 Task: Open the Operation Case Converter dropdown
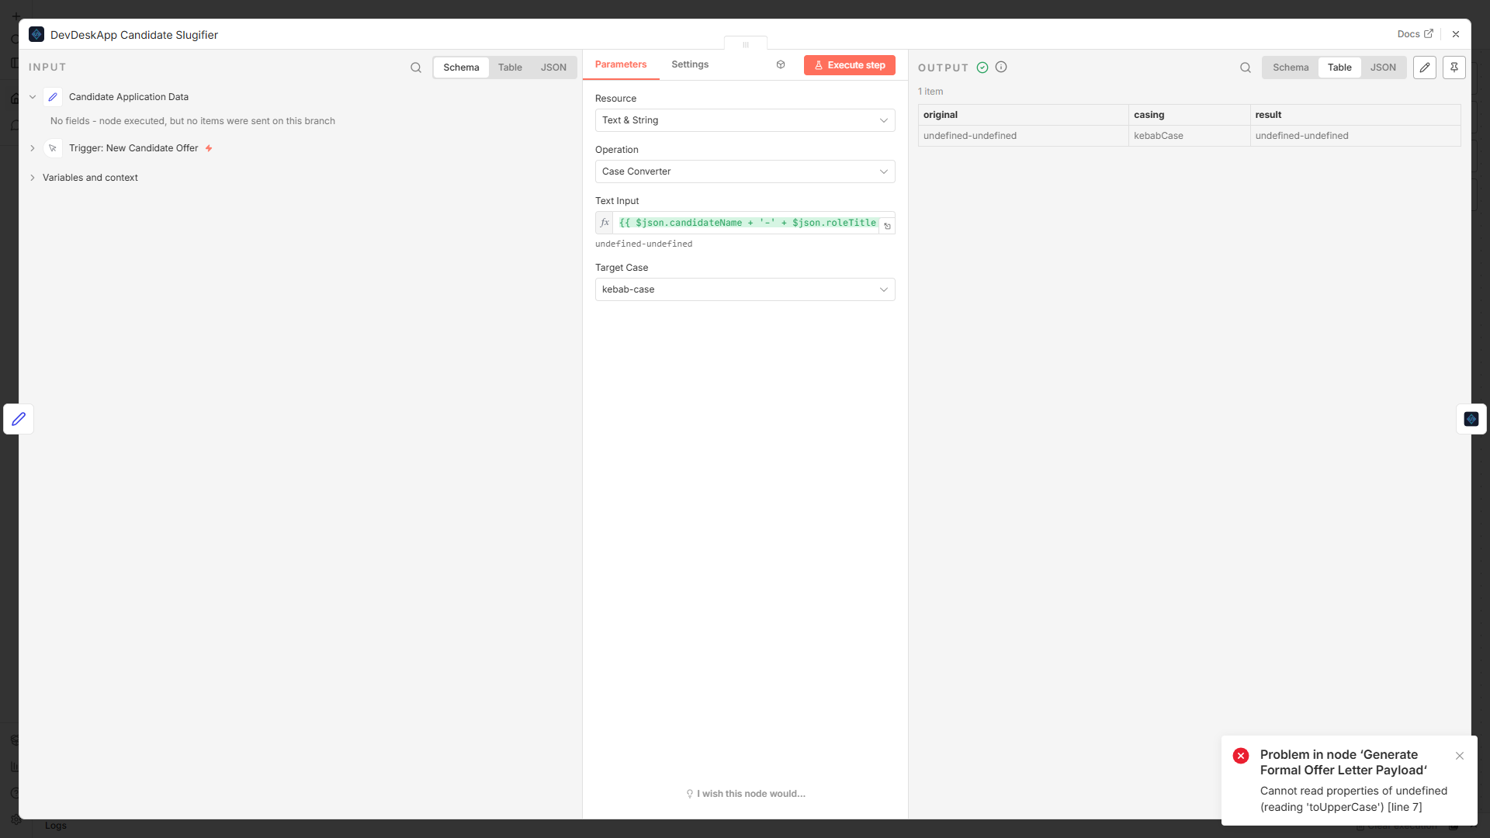pos(745,171)
